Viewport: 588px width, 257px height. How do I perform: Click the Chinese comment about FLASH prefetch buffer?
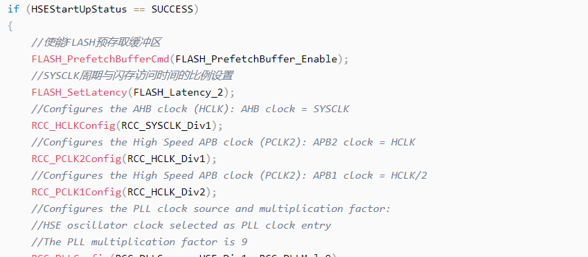point(96,42)
